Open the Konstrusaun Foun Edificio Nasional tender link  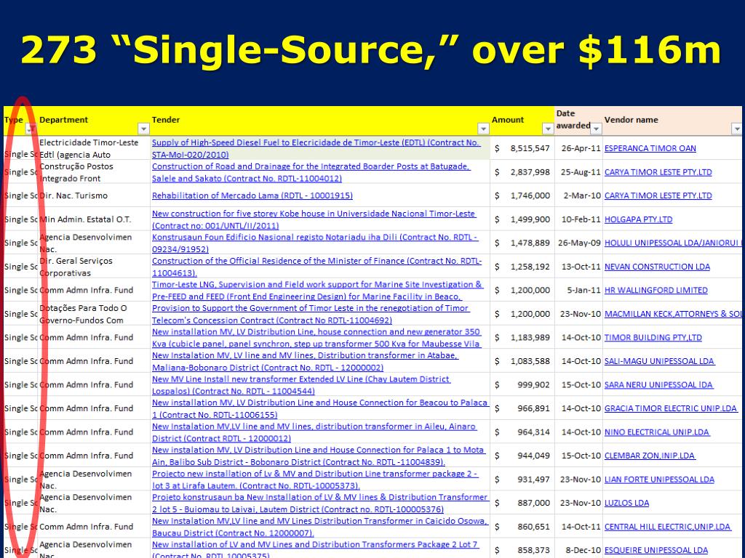click(315, 243)
